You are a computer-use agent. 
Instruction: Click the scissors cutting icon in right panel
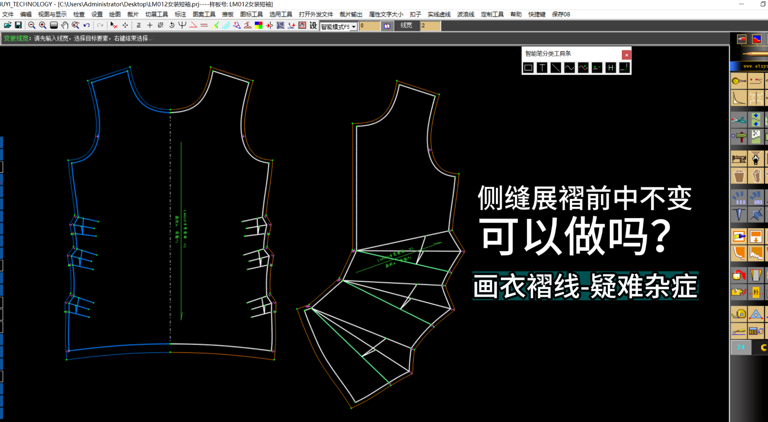pos(738,120)
